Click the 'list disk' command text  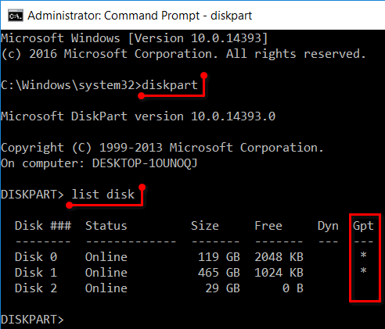[x=103, y=195]
